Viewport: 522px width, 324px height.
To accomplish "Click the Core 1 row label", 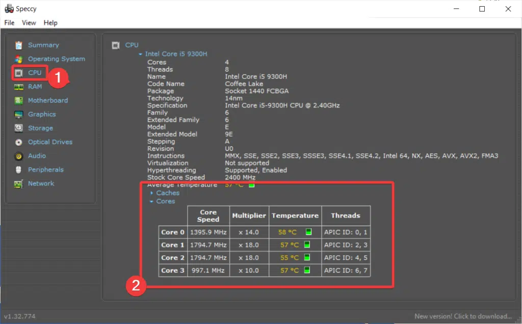I will click(x=173, y=245).
